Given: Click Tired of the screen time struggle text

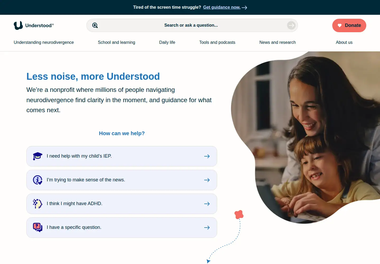Looking at the screenshot, I should [x=167, y=7].
